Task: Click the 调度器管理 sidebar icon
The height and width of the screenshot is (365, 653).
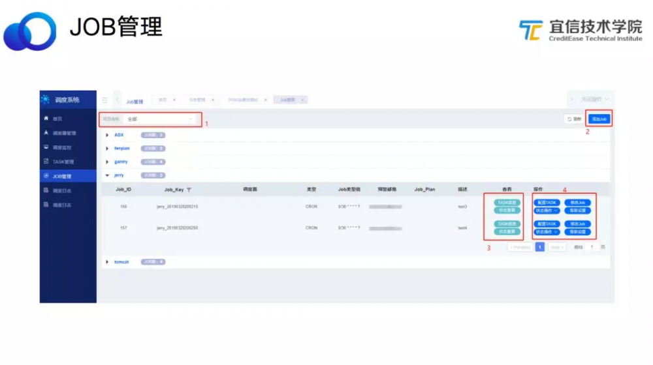Action: pyautogui.click(x=46, y=132)
